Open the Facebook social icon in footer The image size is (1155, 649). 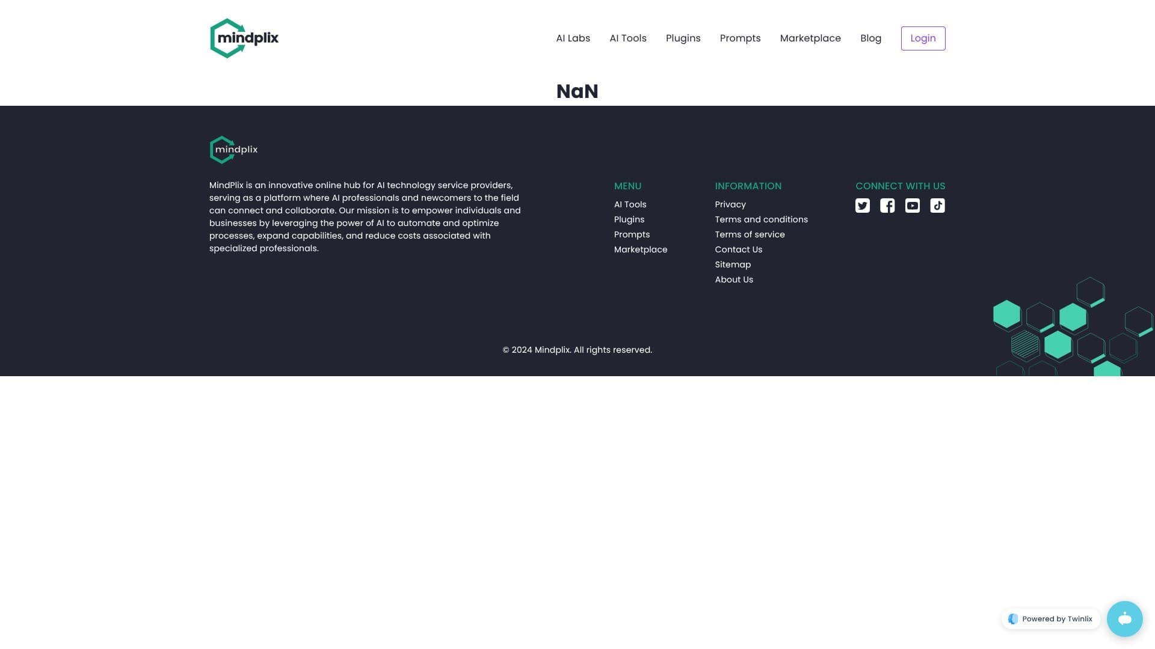click(x=887, y=206)
